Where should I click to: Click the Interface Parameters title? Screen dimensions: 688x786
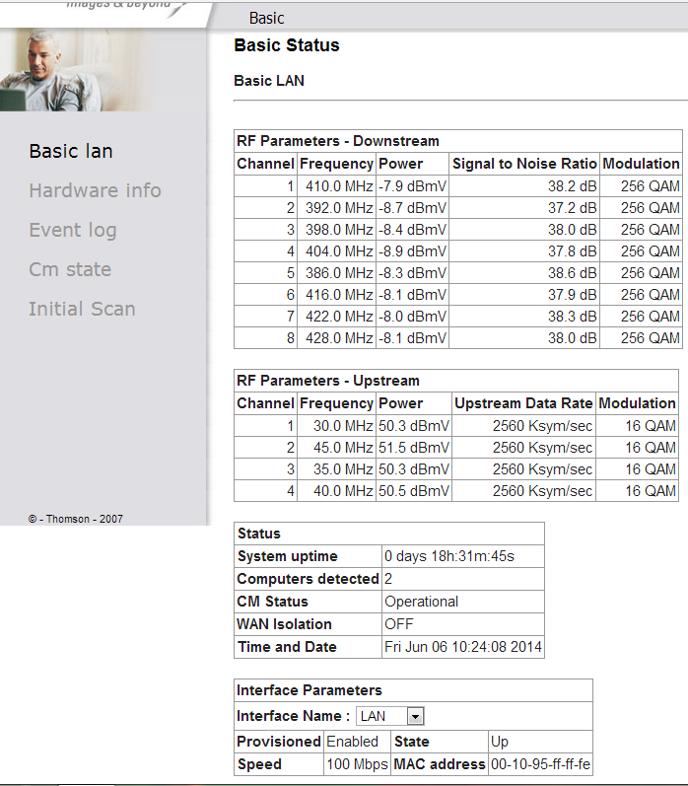310,690
